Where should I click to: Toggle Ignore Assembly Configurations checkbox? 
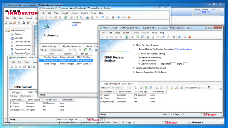(134, 68)
